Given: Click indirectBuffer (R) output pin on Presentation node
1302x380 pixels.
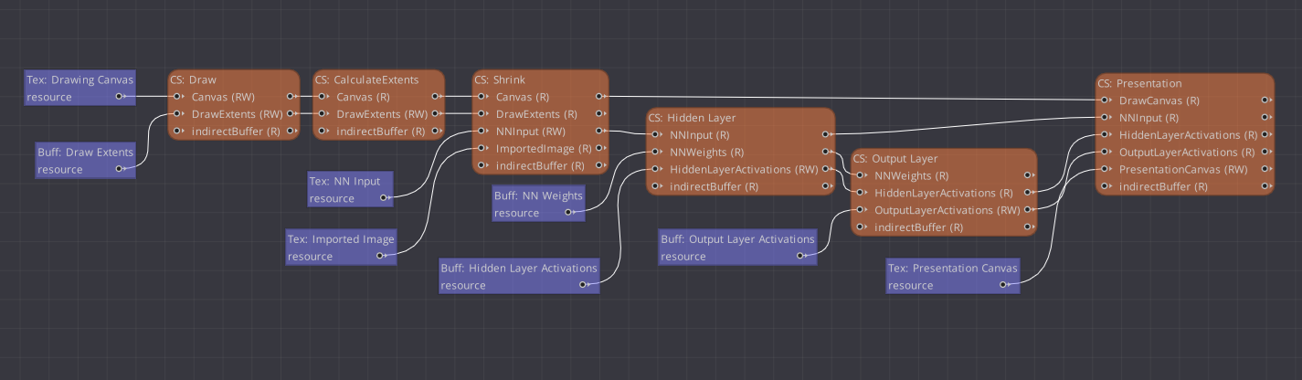Looking at the screenshot, I should pyautogui.click(x=1266, y=187).
